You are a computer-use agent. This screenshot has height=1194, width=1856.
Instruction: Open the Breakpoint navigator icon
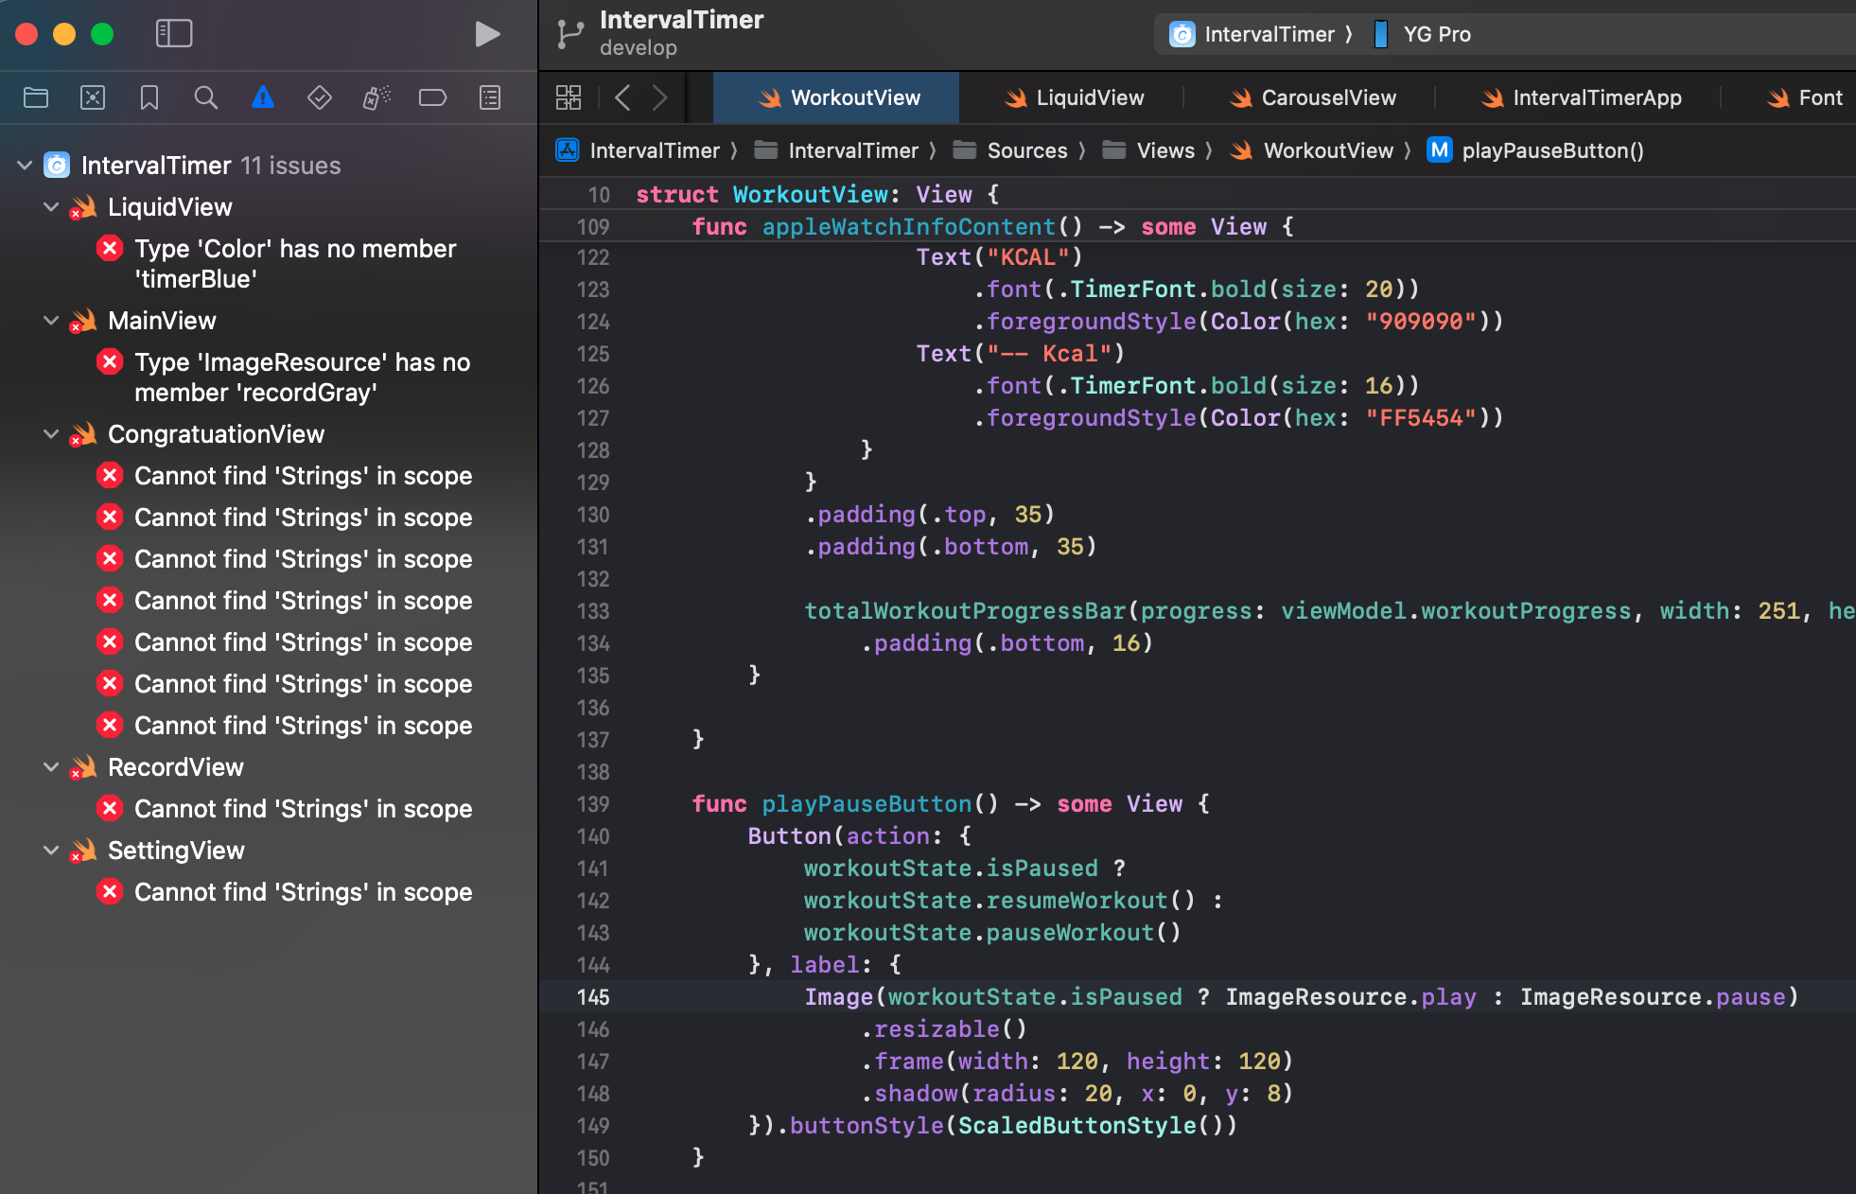point(432,97)
